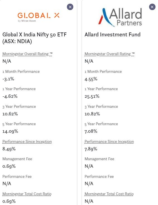
Task: Remove Global X India Nifty 50 ETF card
Action: click(70, 7)
